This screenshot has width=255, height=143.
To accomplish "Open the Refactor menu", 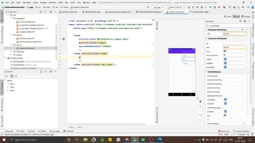I will point(53,2).
